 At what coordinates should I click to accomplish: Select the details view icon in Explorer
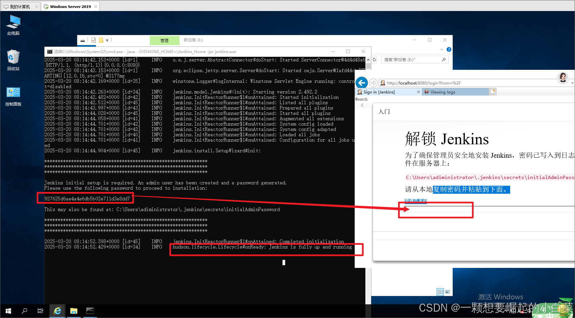click(440, 292)
